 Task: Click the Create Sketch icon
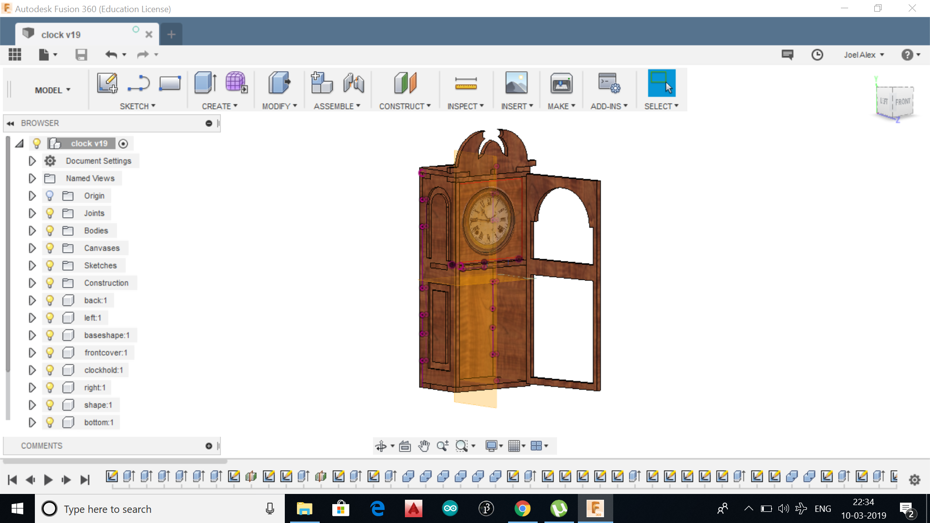click(x=107, y=83)
